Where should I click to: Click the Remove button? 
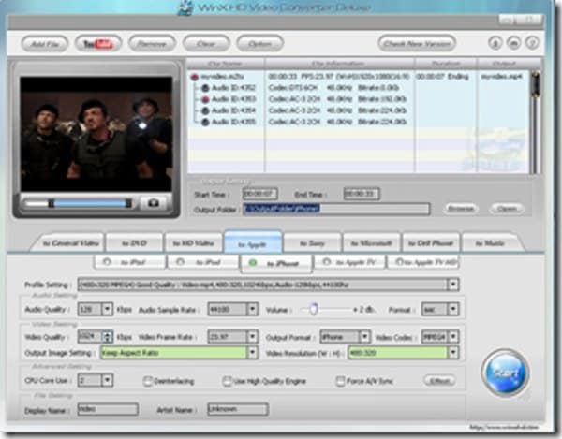152,44
